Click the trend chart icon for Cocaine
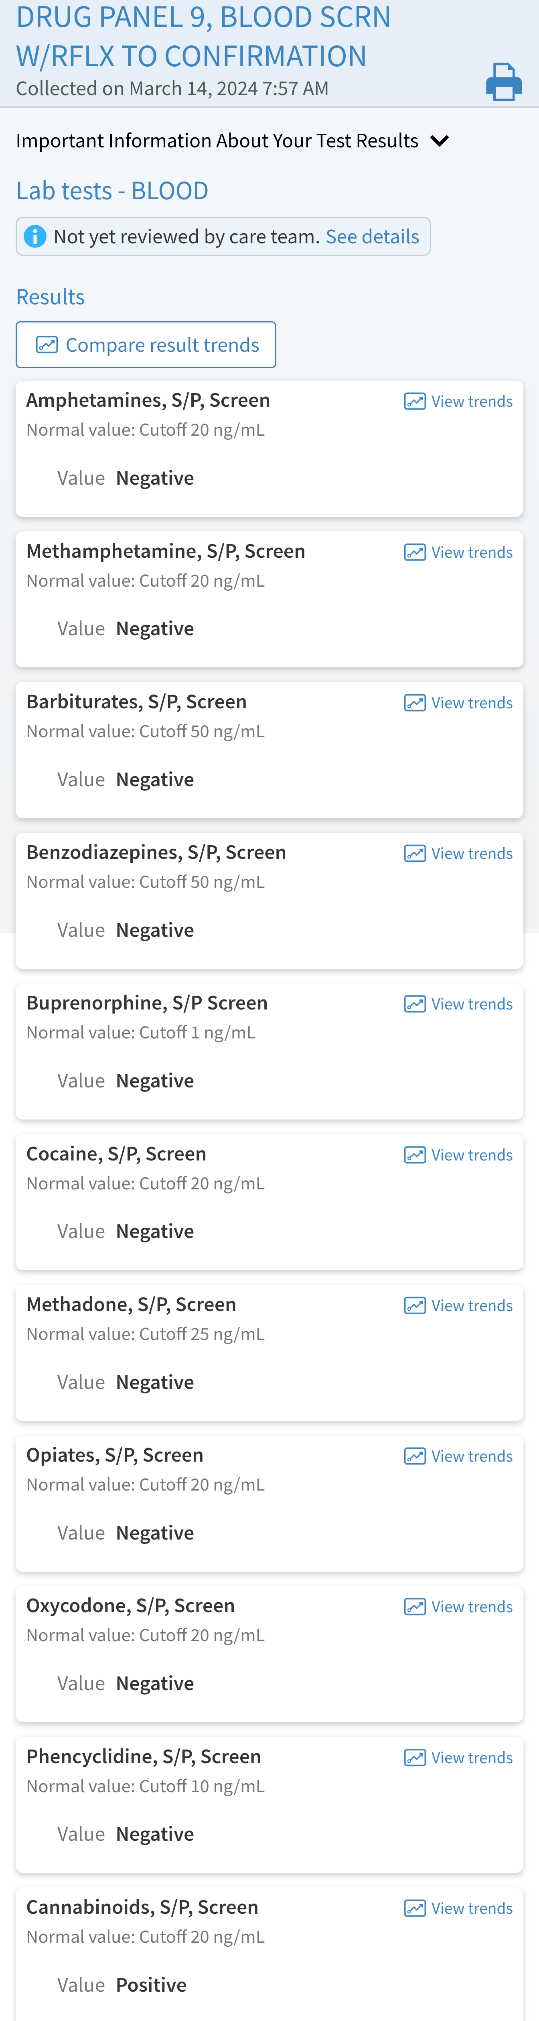This screenshot has width=539, height=2021. point(414,1155)
